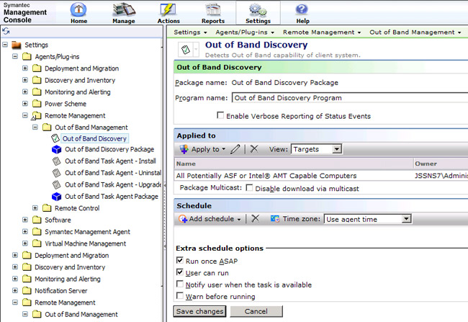Open the Agents/Plug-ins breadcrumb menu

tap(245, 32)
